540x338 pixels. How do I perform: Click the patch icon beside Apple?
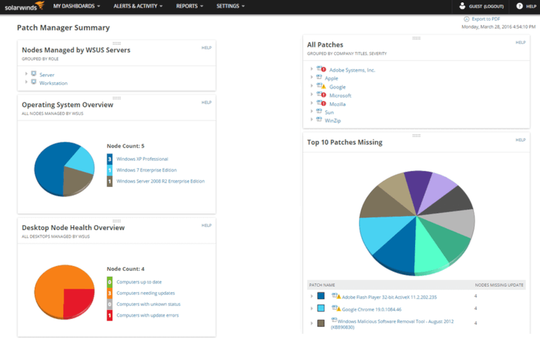319,77
